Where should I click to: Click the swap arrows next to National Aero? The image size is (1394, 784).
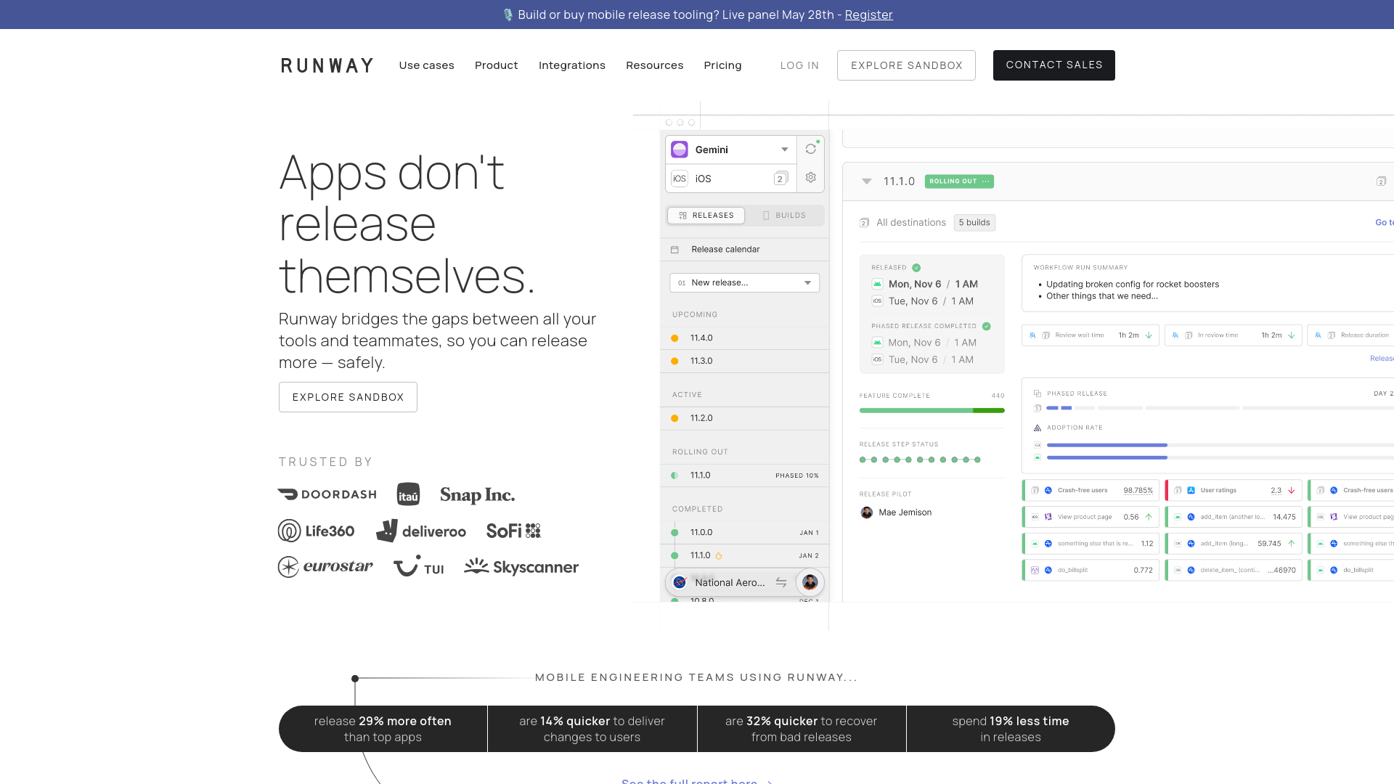pos(781,582)
